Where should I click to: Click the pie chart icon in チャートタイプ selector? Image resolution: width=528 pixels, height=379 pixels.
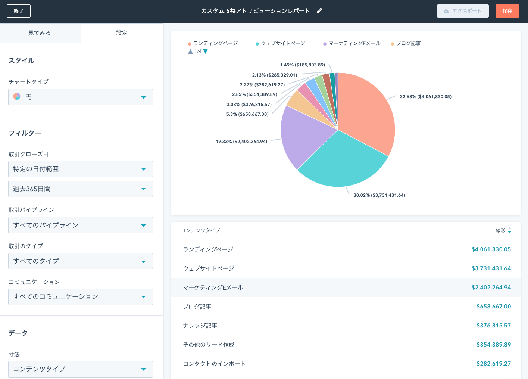[16, 97]
